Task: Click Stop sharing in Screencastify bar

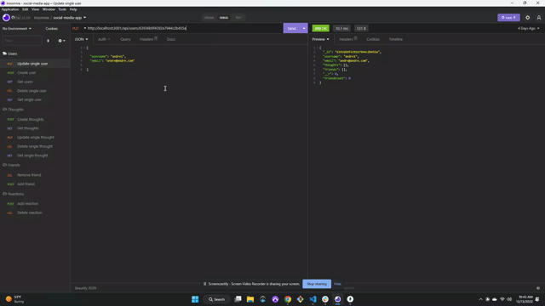Action: [x=317, y=284]
